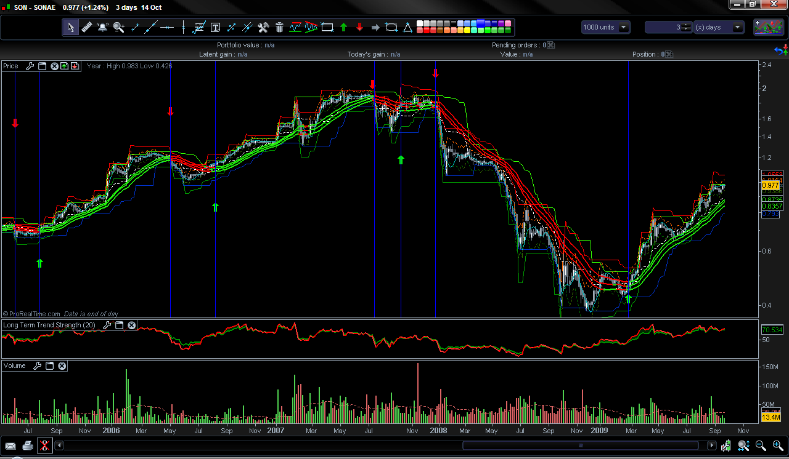Pick the text annotation tool
The image size is (789, 459).
coord(215,27)
